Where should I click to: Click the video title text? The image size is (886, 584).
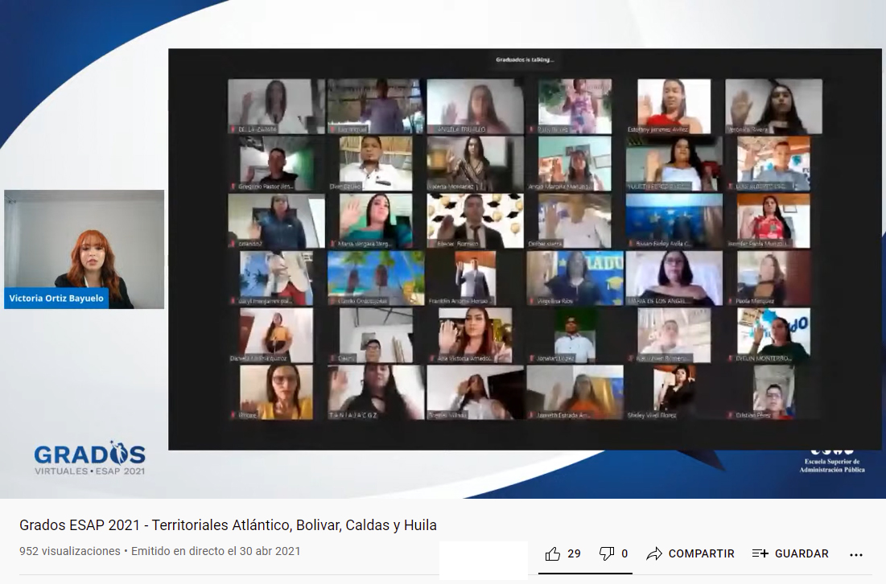[228, 525]
